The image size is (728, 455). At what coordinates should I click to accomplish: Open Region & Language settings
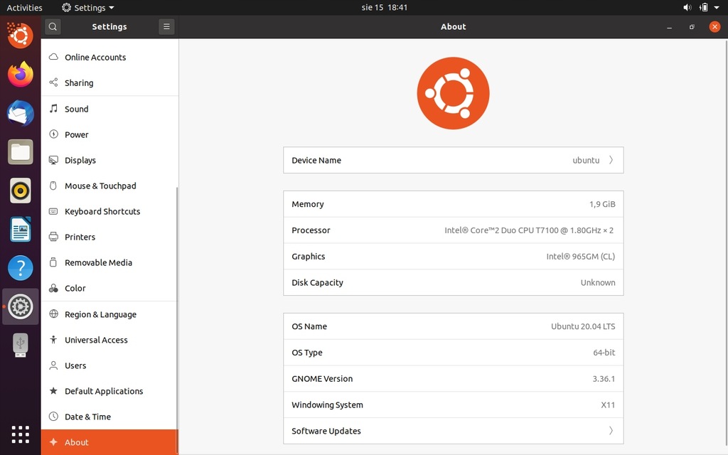(109, 314)
